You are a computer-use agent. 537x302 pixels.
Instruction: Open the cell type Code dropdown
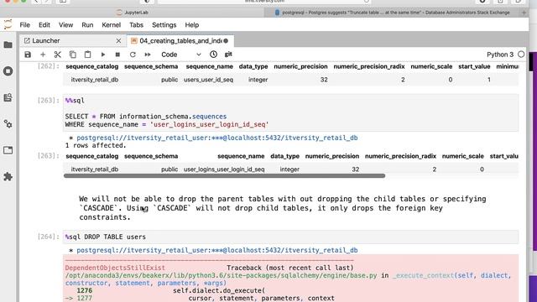point(180,55)
